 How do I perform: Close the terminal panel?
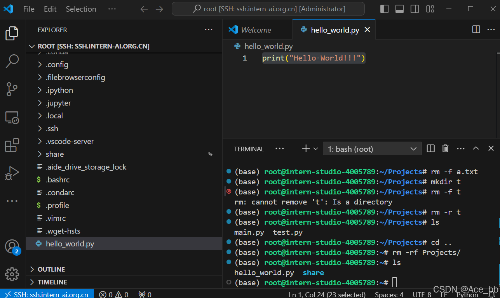(x=491, y=149)
